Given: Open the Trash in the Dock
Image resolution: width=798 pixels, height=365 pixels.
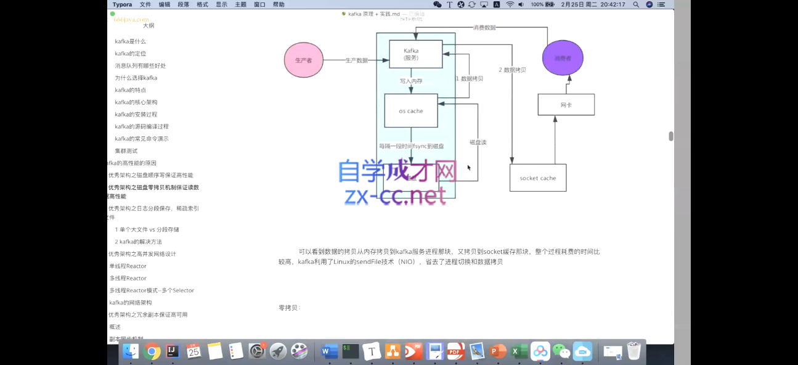Looking at the screenshot, I should (x=634, y=351).
